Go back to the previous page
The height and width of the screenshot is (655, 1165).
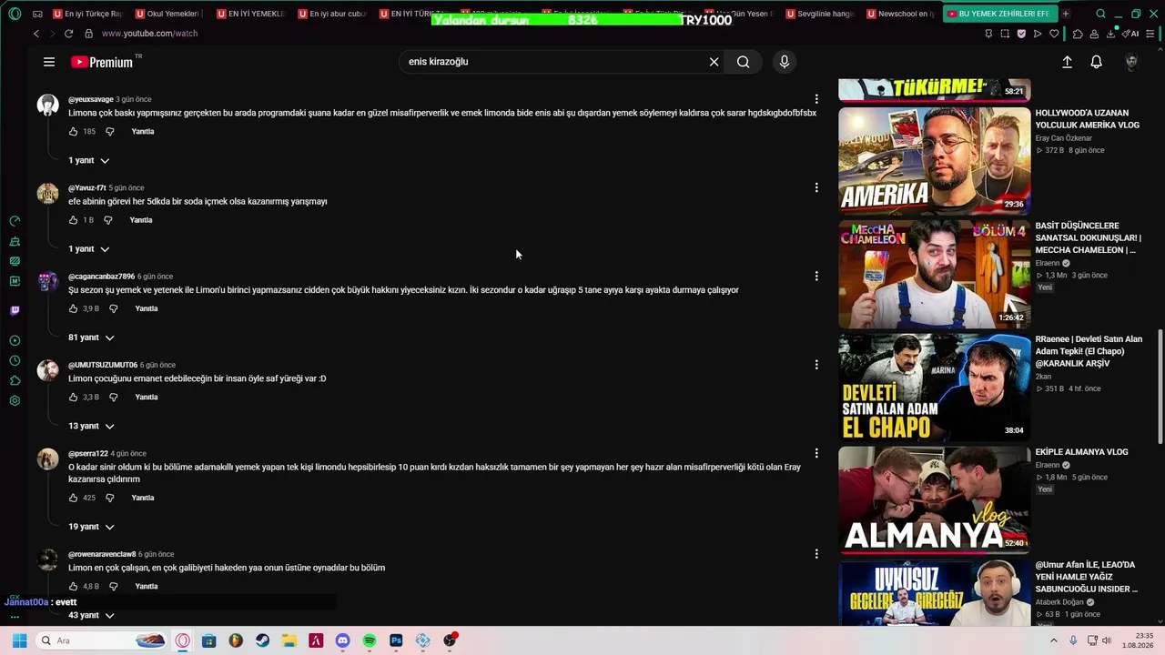pyautogui.click(x=36, y=34)
